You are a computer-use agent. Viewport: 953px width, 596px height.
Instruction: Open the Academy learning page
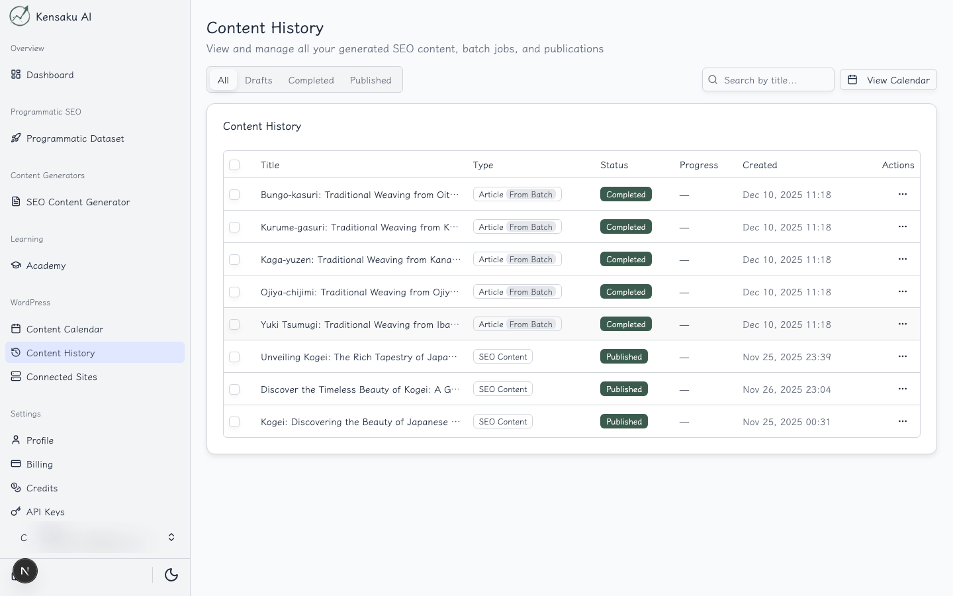pos(46,266)
